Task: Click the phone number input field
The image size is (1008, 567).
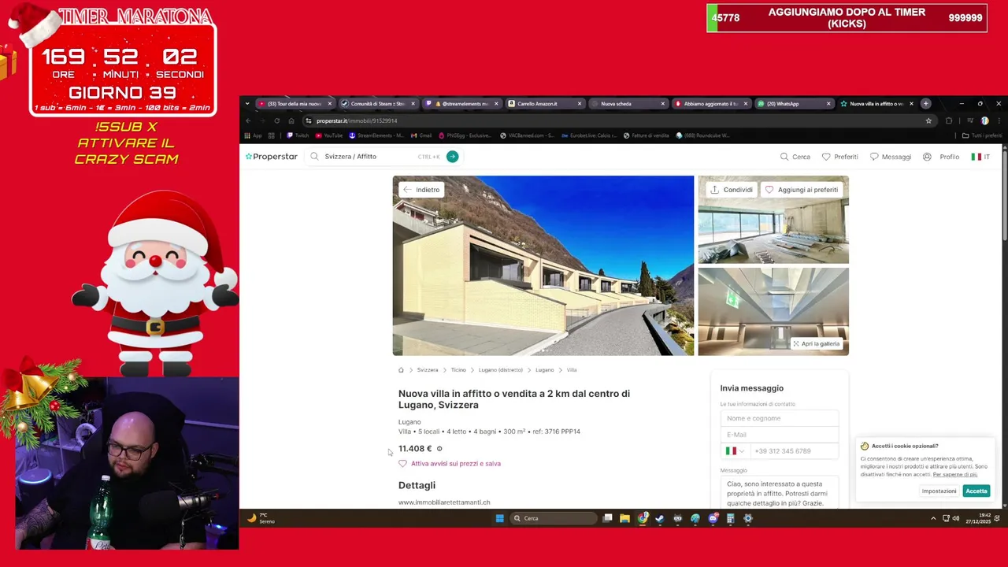Action: click(794, 451)
